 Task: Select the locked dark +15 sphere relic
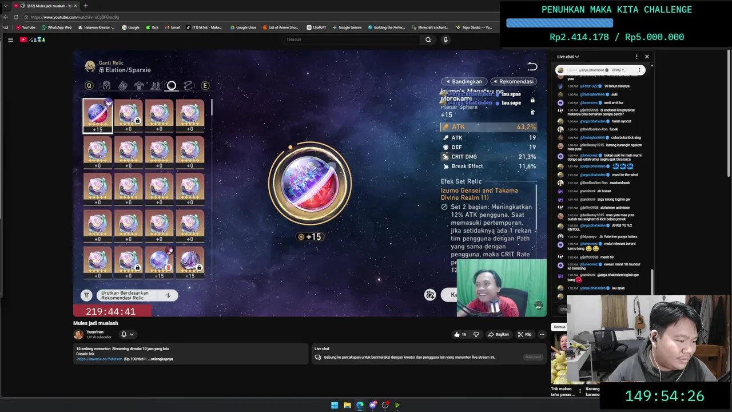pos(190,263)
